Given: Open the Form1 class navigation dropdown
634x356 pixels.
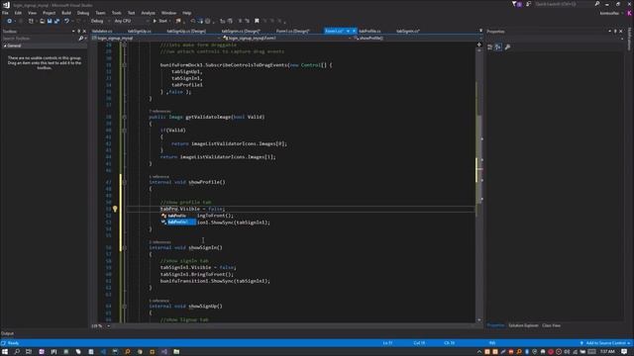Looking at the screenshot, I should (x=287, y=38).
